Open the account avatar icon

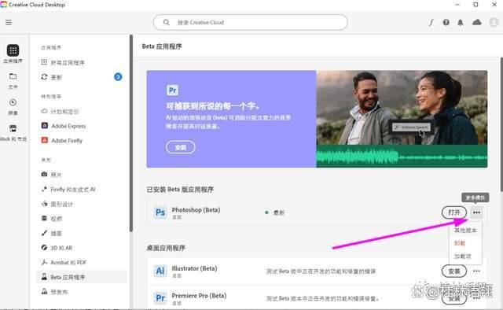click(x=494, y=22)
